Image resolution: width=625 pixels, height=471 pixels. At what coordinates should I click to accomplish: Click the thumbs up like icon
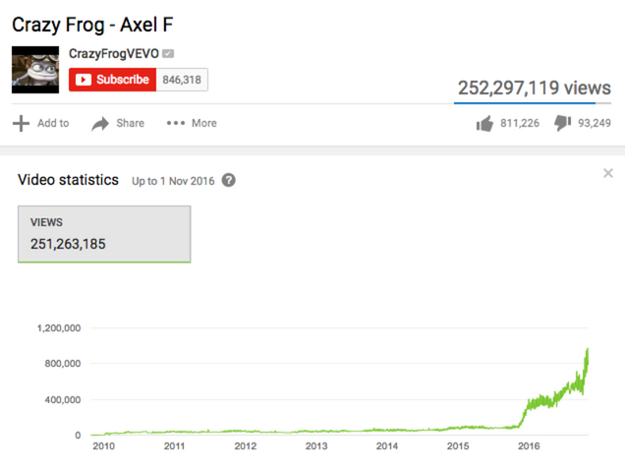coord(483,123)
